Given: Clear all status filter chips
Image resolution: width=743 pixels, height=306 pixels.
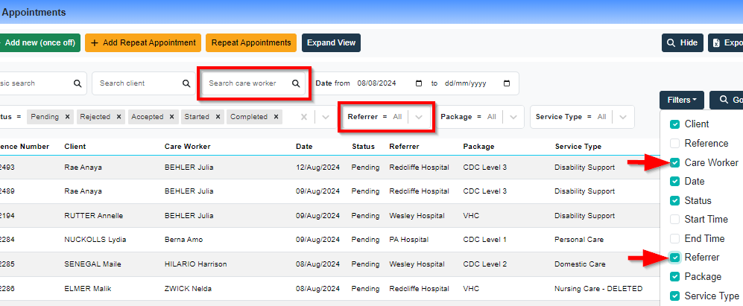Looking at the screenshot, I should point(304,117).
